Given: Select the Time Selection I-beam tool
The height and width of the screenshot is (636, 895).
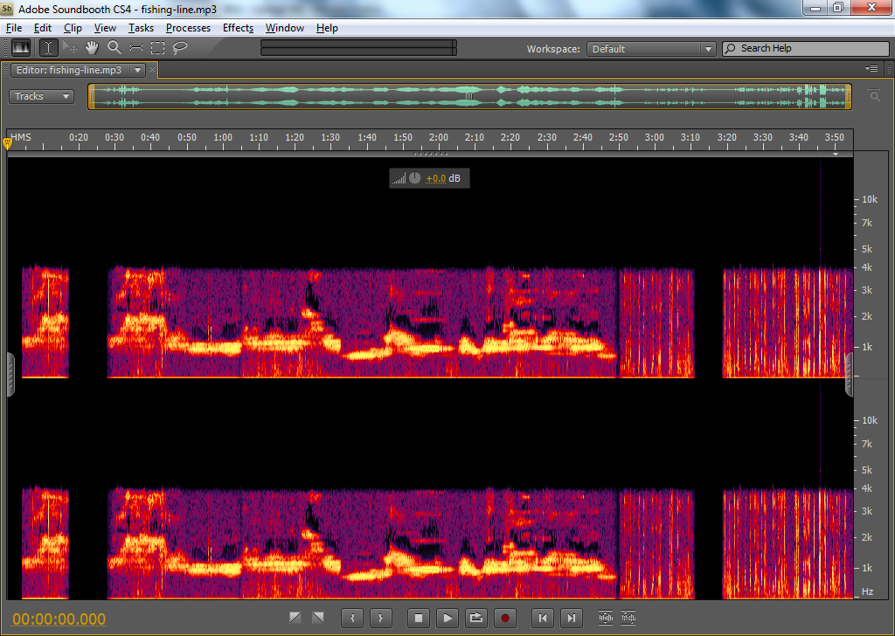Looking at the screenshot, I should (47, 48).
